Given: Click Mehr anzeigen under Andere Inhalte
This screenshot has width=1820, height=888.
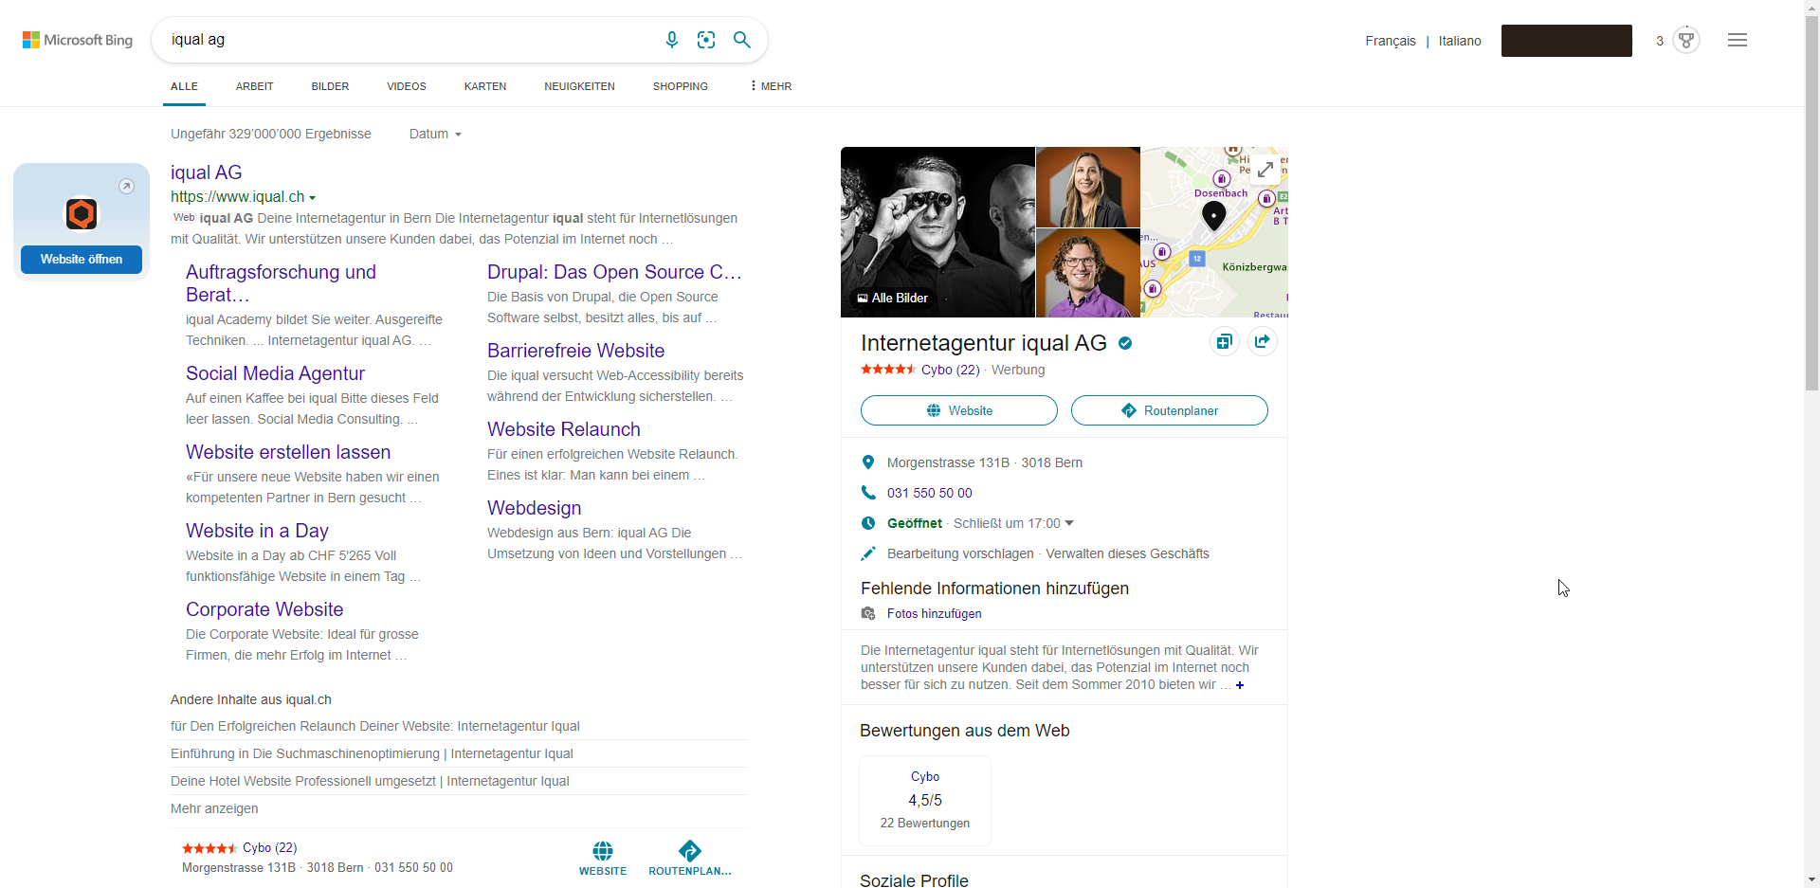Looking at the screenshot, I should 214,808.
